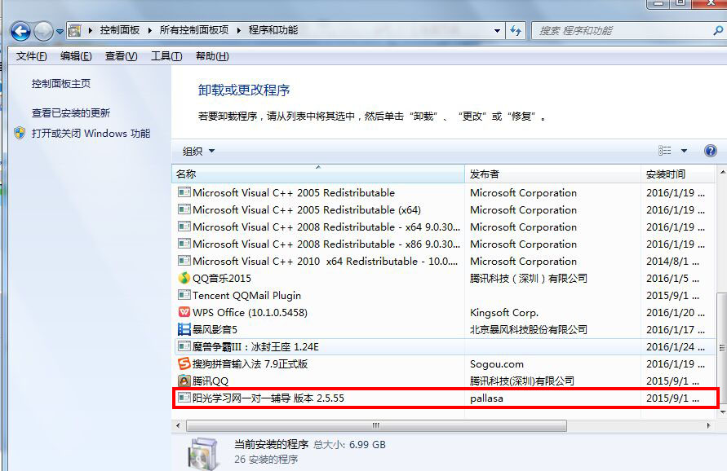Open the 查看(V) menu
727x471 pixels.
pyautogui.click(x=121, y=56)
